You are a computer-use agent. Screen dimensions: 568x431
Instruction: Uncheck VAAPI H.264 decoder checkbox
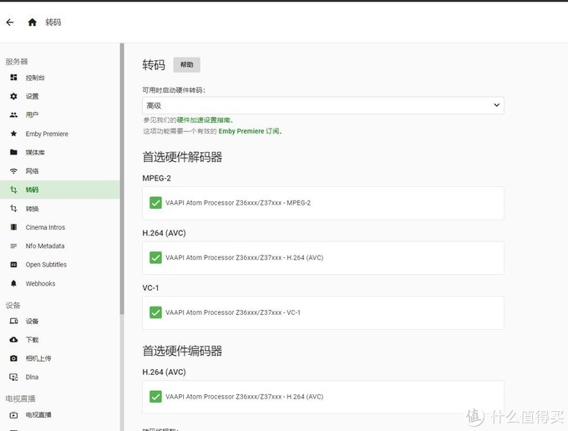click(155, 257)
